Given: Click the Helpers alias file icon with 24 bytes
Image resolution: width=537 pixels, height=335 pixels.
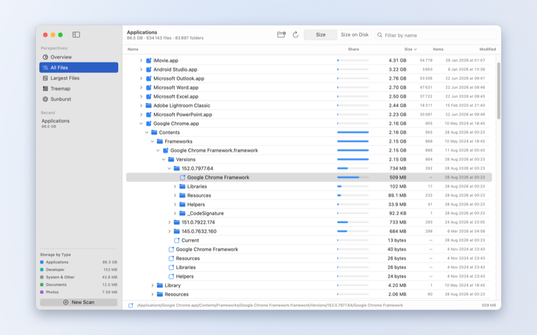Looking at the screenshot, I should pyautogui.click(x=171, y=277).
